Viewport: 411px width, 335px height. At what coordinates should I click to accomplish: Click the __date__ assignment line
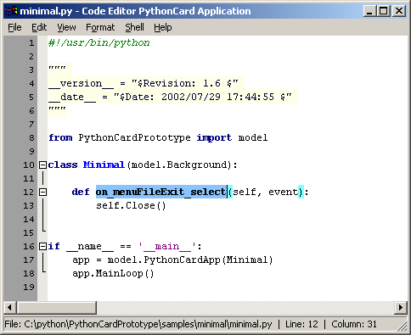tap(170, 98)
